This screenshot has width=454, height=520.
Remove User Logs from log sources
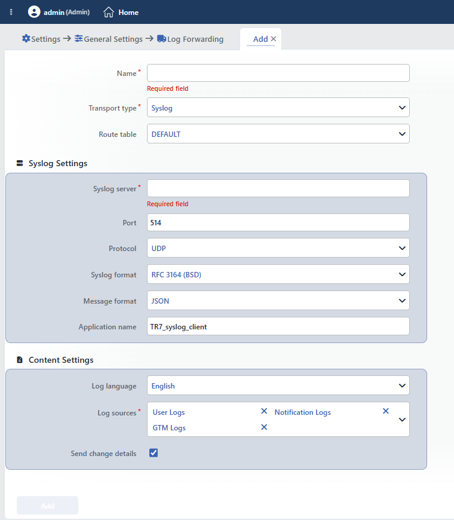[x=264, y=411]
